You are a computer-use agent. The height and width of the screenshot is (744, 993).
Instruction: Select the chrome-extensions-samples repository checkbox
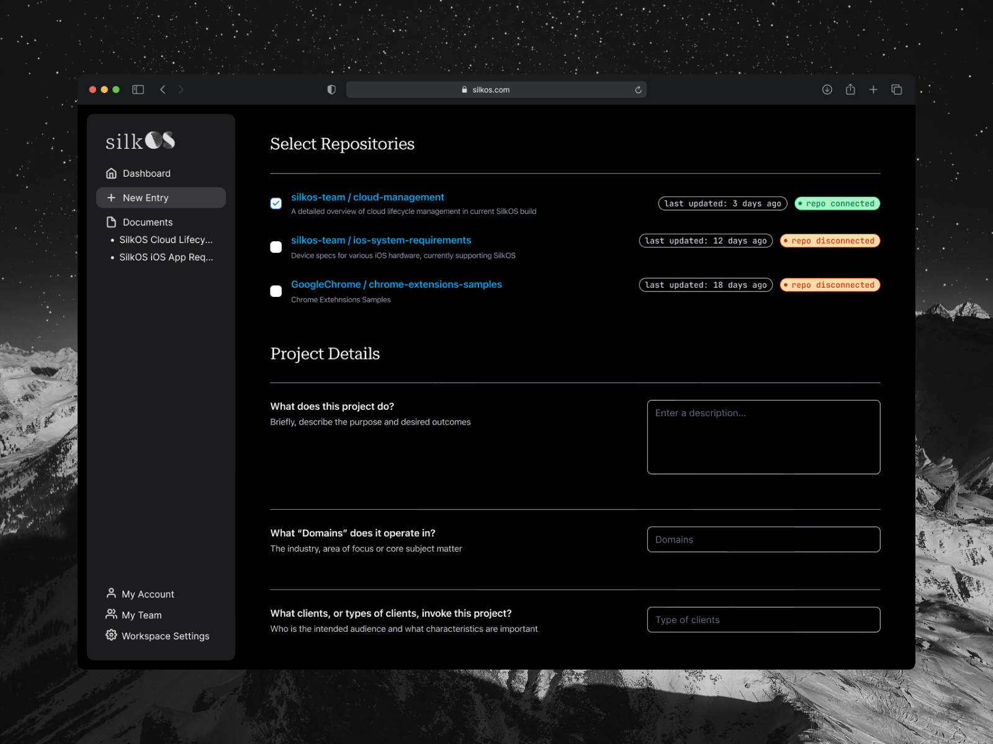[x=276, y=291]
